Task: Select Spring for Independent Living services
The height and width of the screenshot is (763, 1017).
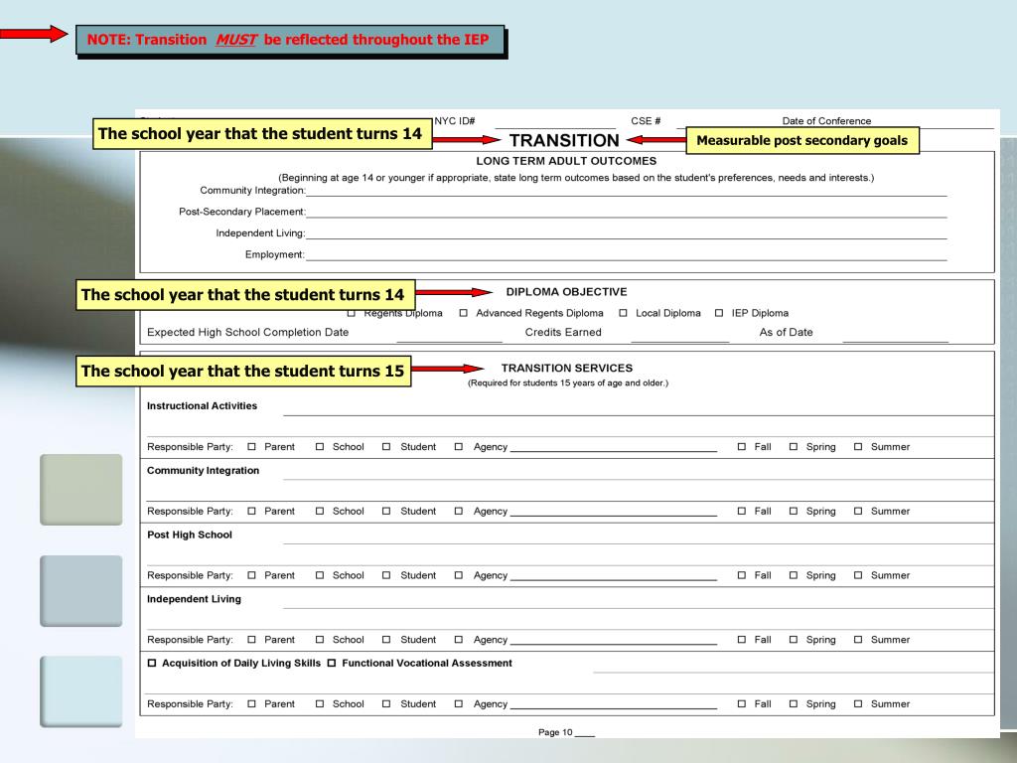Action: click(x=794, y=639)
